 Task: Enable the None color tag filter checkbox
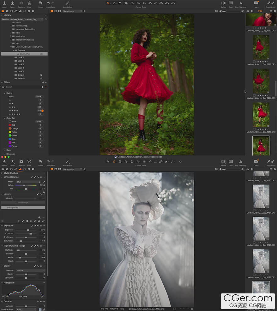[x=10, y=121]
